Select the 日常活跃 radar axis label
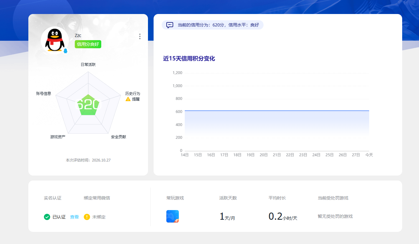 (x=88, y=65)
